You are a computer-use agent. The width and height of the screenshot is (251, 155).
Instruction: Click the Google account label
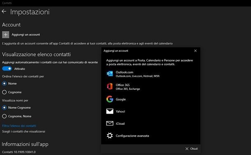(121, 99)
